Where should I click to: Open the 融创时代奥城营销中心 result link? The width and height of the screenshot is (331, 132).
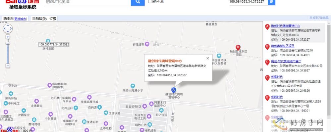[x=286, y=26]
